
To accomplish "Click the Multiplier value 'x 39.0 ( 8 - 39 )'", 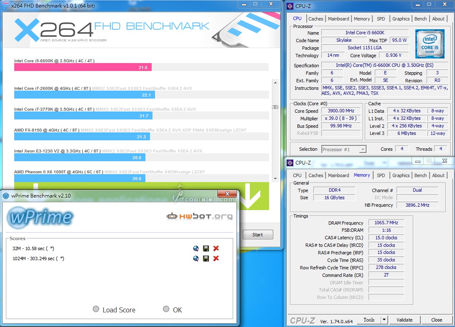I will point(341,118).
